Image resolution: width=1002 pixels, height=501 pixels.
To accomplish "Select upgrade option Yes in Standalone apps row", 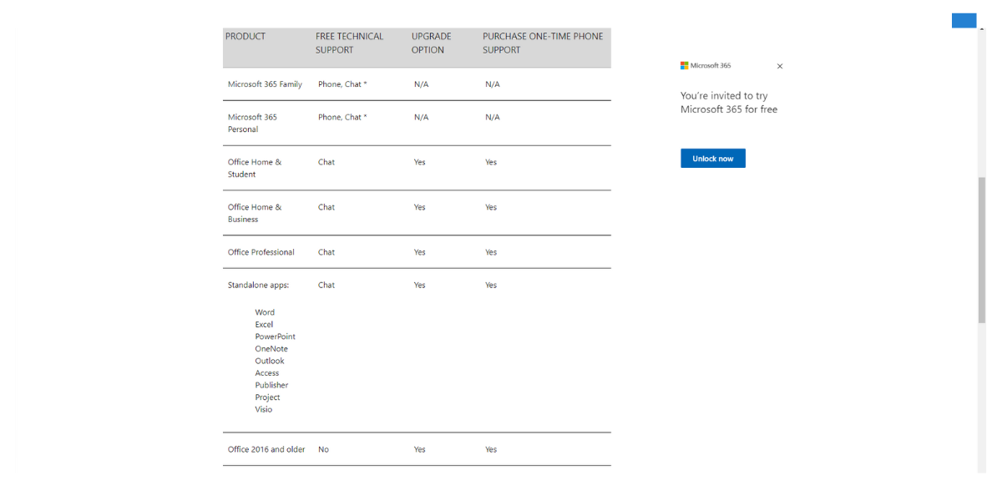I will (420, 285).
